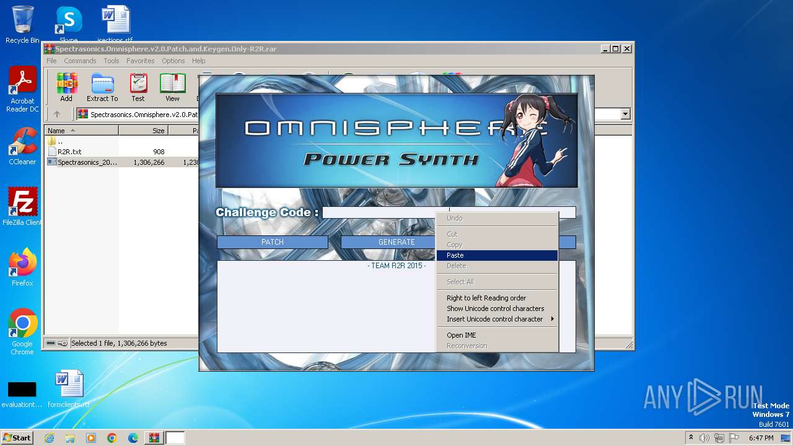Open the Help menu
Screen dimensions: 793x446
(x=198, y=61)
